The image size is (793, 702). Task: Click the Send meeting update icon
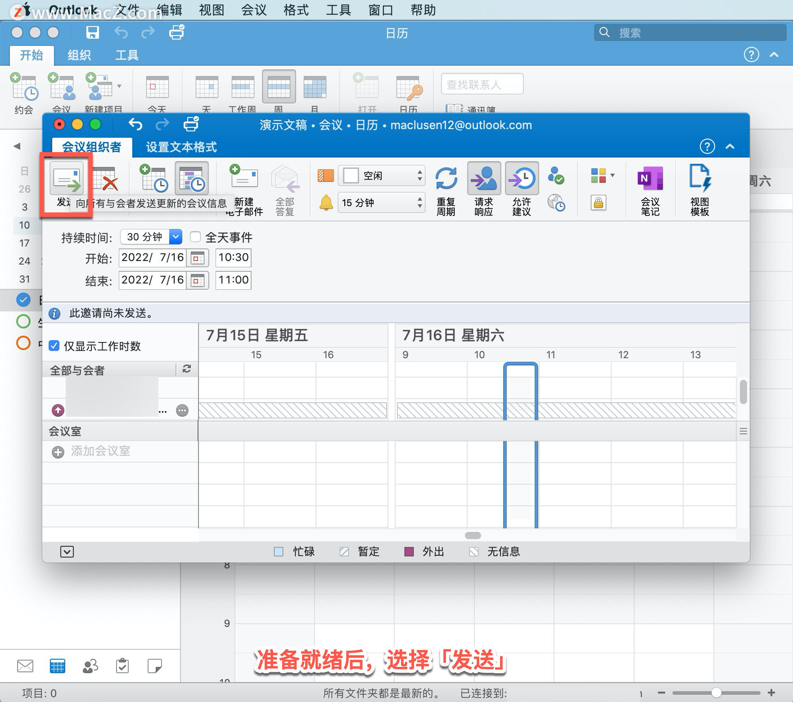point(67,180)
